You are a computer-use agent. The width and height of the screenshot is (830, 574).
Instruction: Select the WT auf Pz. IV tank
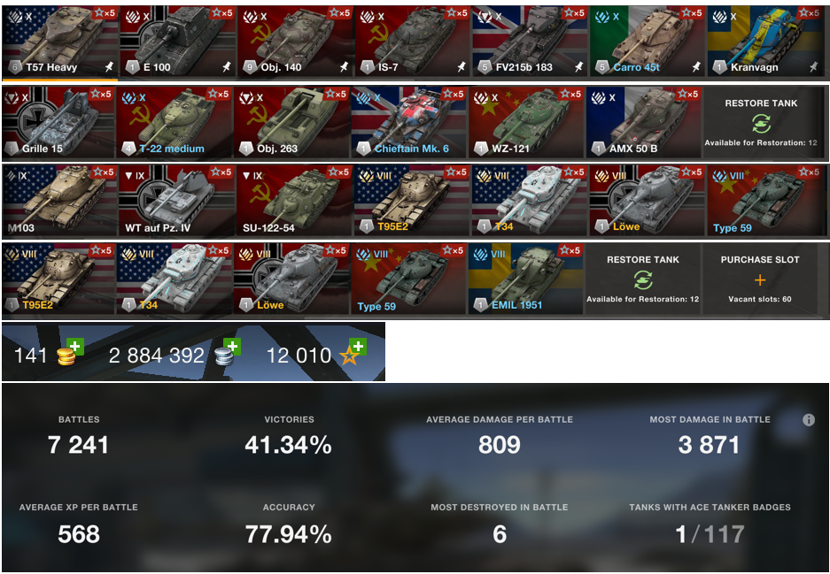[175, 200]
